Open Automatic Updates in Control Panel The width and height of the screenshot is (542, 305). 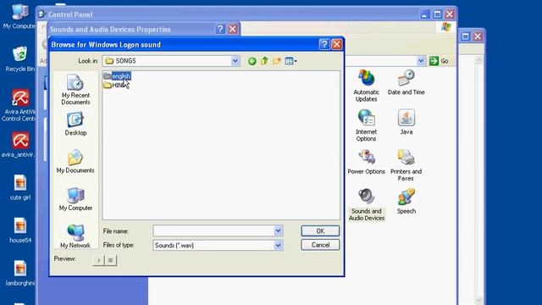click(x=367, y=86)
